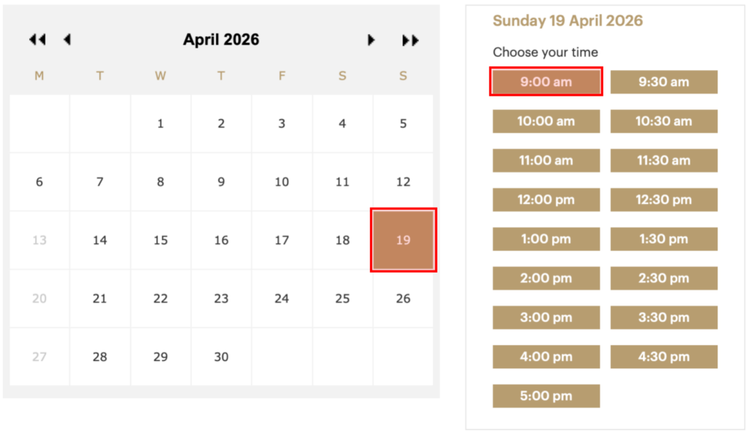The image size is (749, 435).
Task: Book the 1:30 pm time slot
Action: [x=663, y=239]
